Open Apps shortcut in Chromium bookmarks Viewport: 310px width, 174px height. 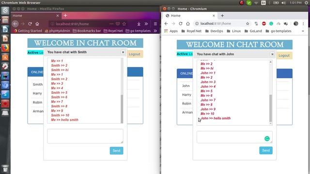click(x=171, y=31)
